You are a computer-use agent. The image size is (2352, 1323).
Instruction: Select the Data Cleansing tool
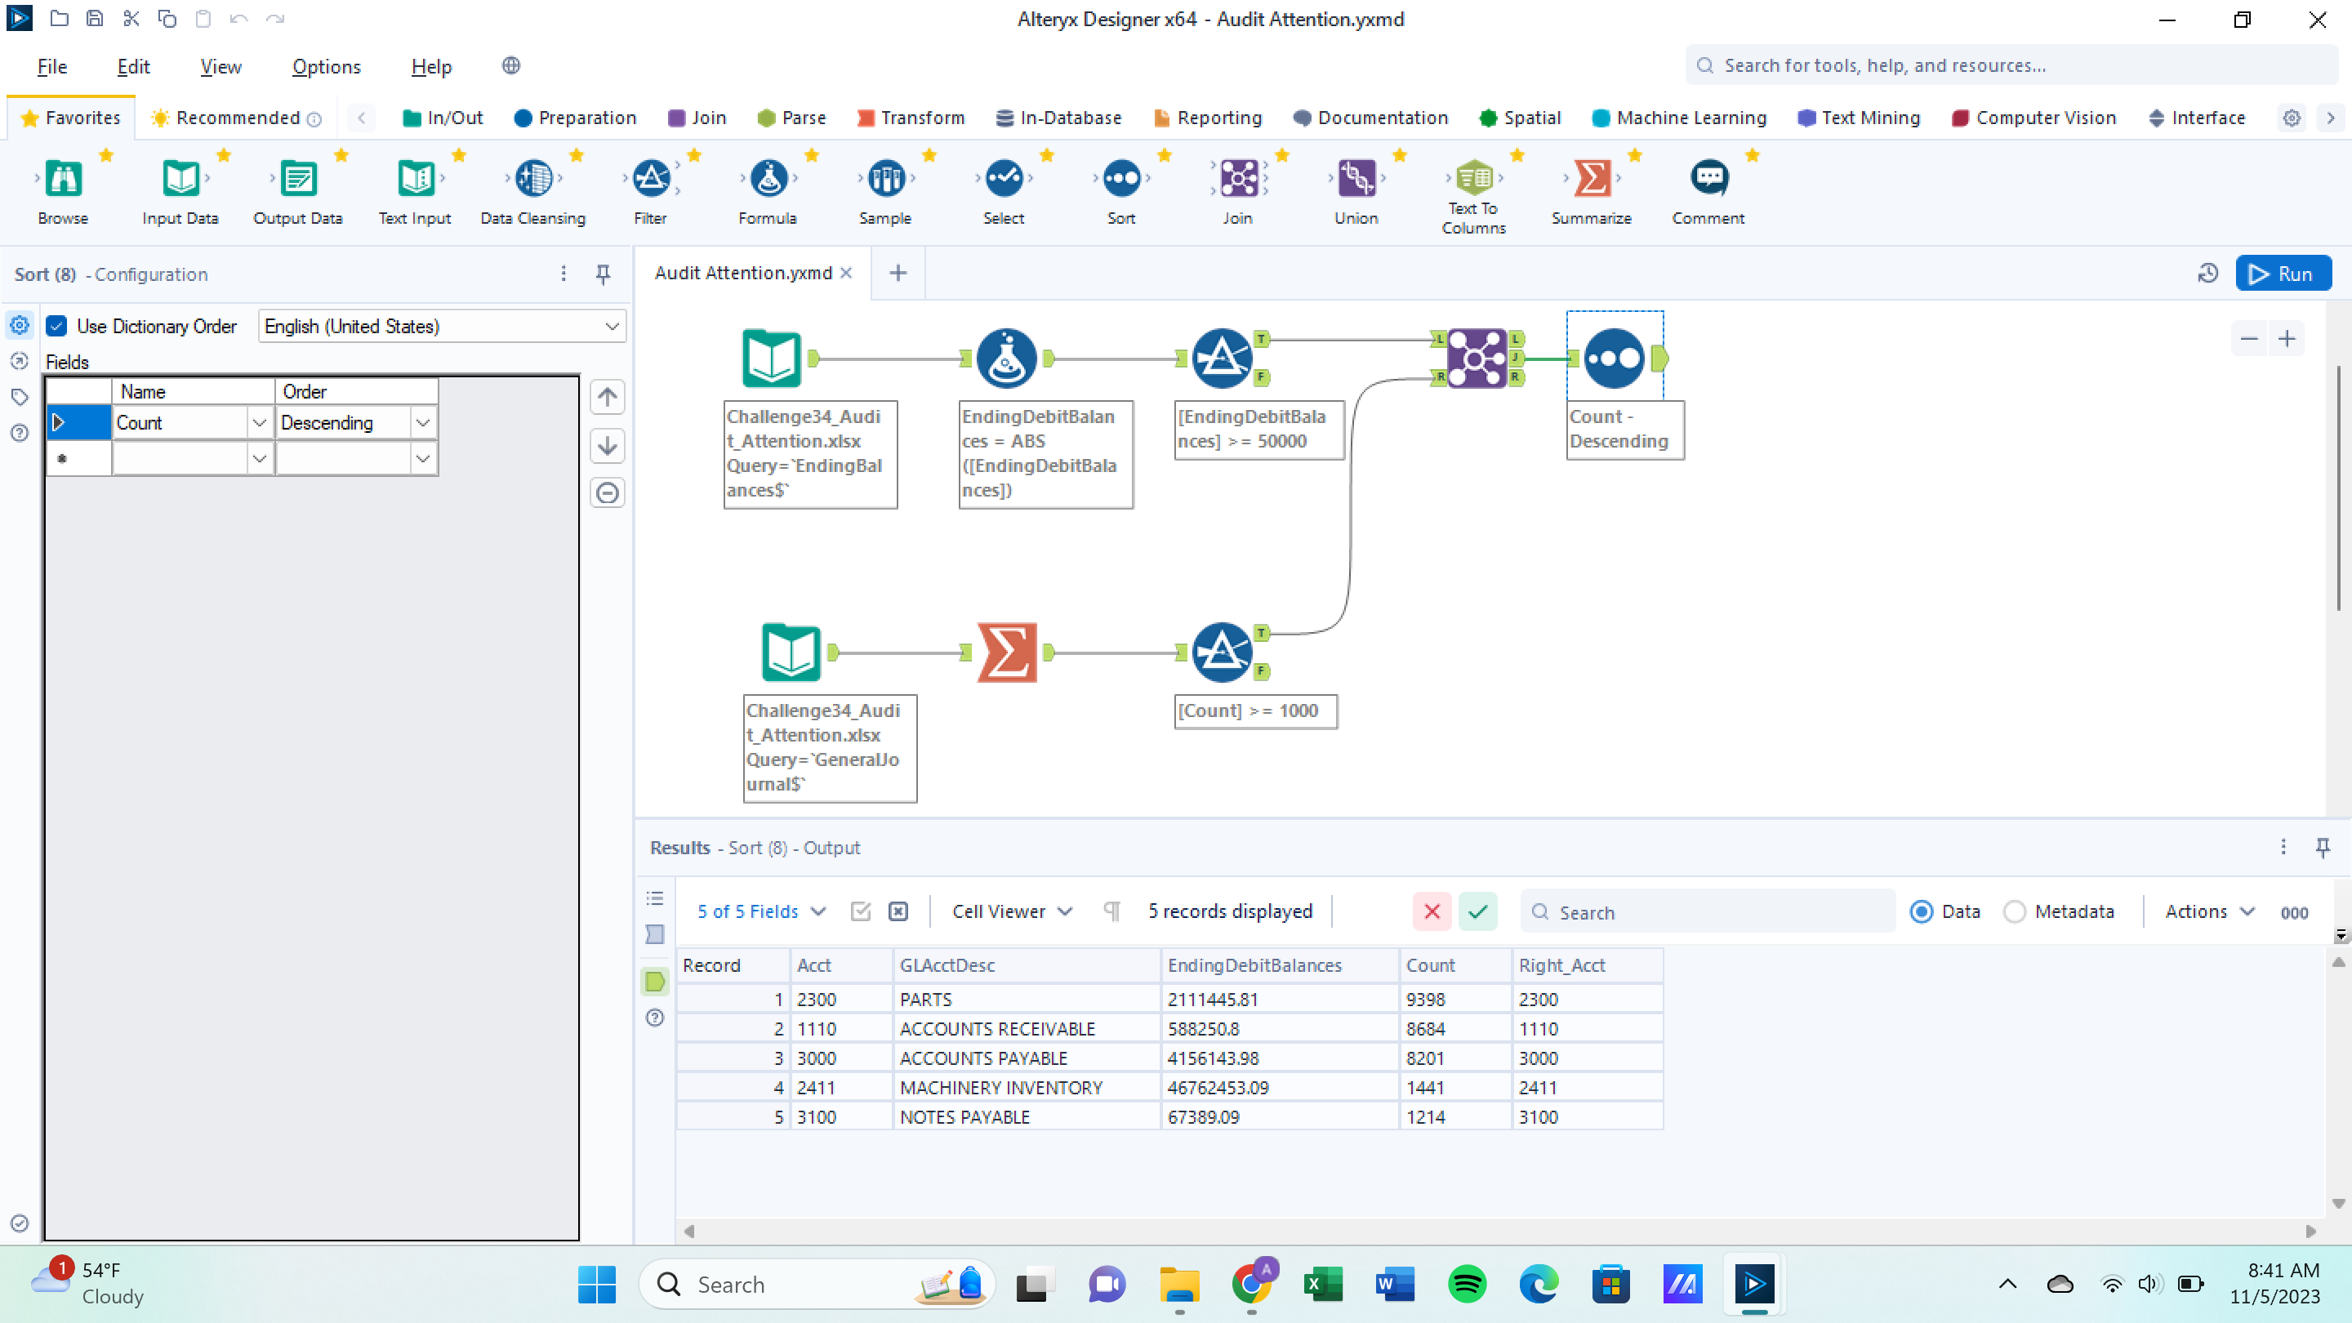tap(533, 189)
